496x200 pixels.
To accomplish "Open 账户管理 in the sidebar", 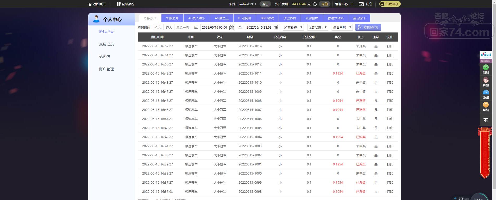I will pos(106,69).
